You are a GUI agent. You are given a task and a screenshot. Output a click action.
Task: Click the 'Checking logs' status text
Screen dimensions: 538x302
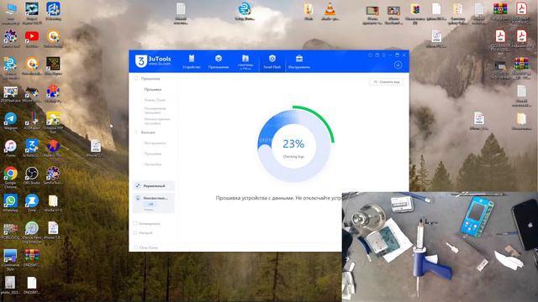click(x=293, y=157)
